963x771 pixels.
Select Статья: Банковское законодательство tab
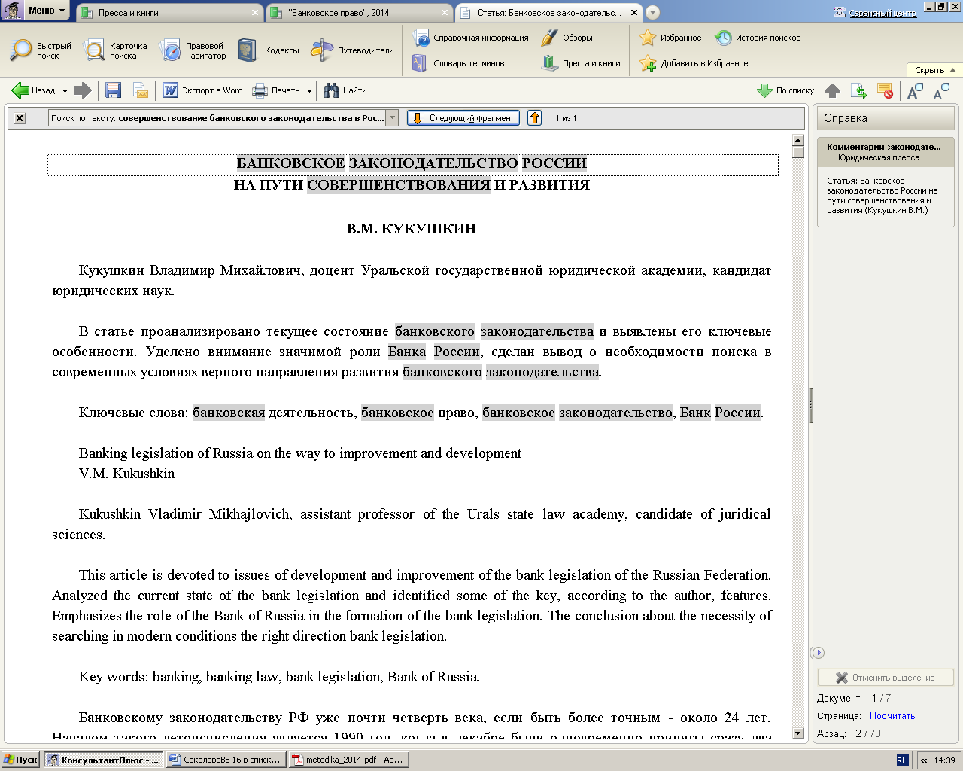(549, 13)
